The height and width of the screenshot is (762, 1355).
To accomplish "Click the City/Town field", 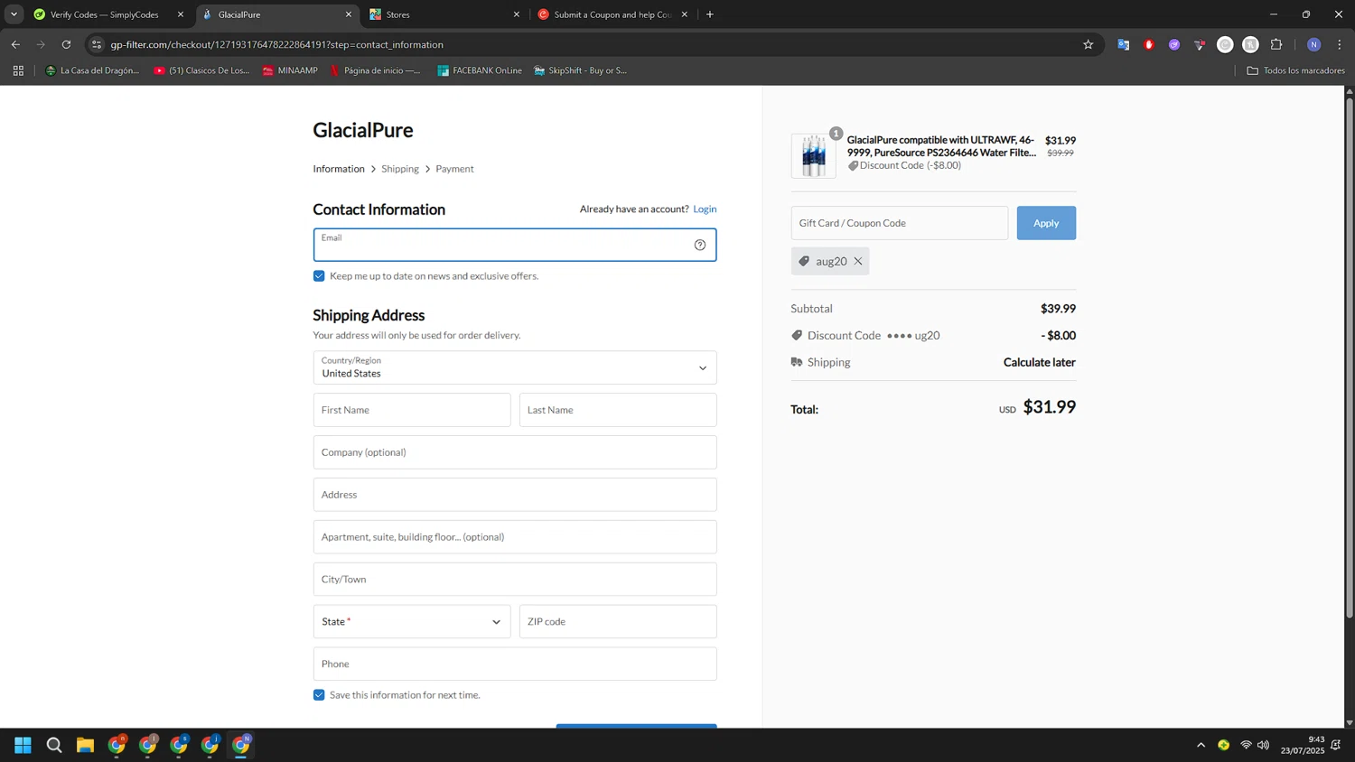I will coord(515,580).
